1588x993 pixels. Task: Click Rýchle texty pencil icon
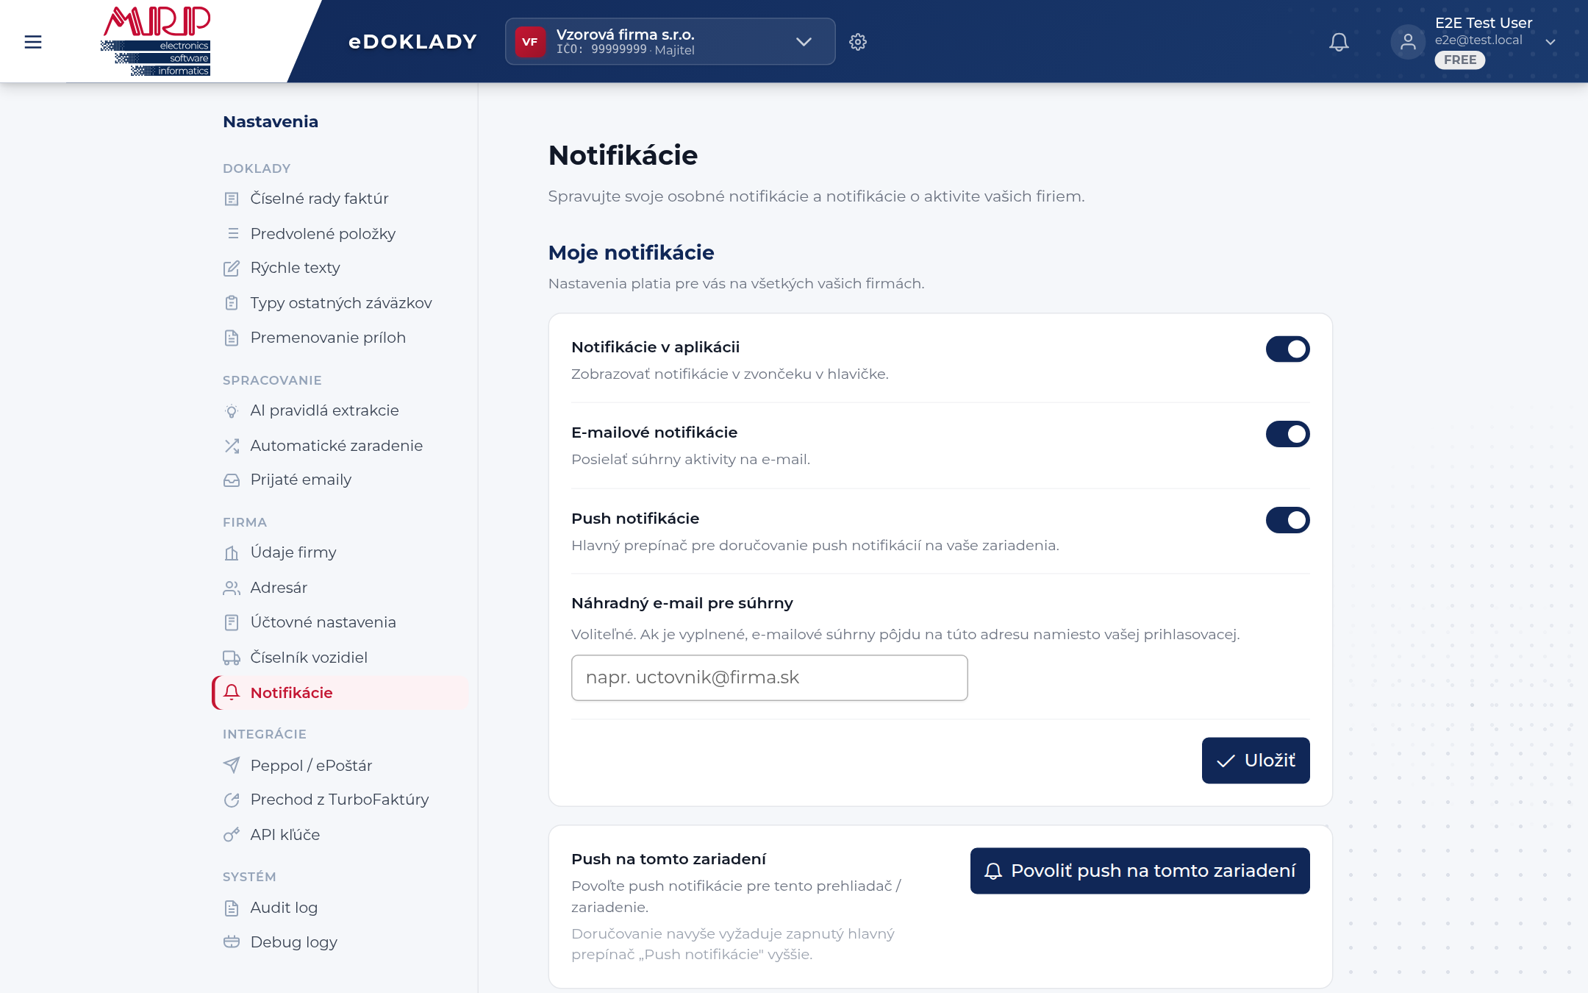232,268
